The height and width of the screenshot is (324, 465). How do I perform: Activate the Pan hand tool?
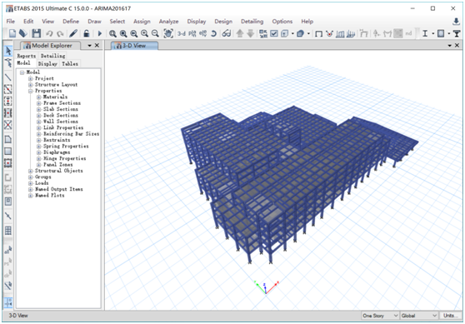pos(168,33)
